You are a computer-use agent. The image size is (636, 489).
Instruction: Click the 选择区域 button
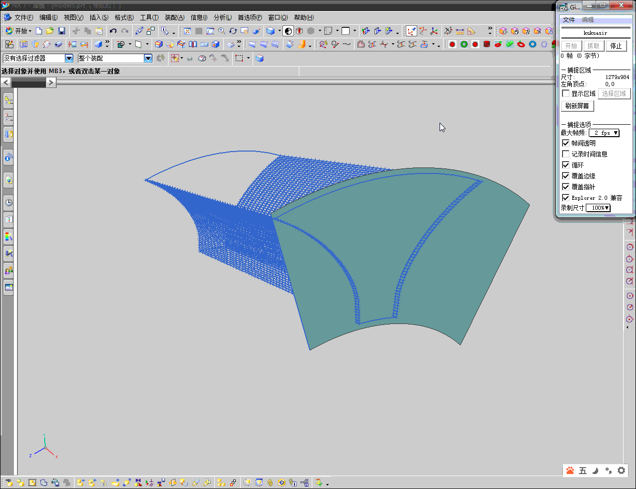click(x=614, y=93)
